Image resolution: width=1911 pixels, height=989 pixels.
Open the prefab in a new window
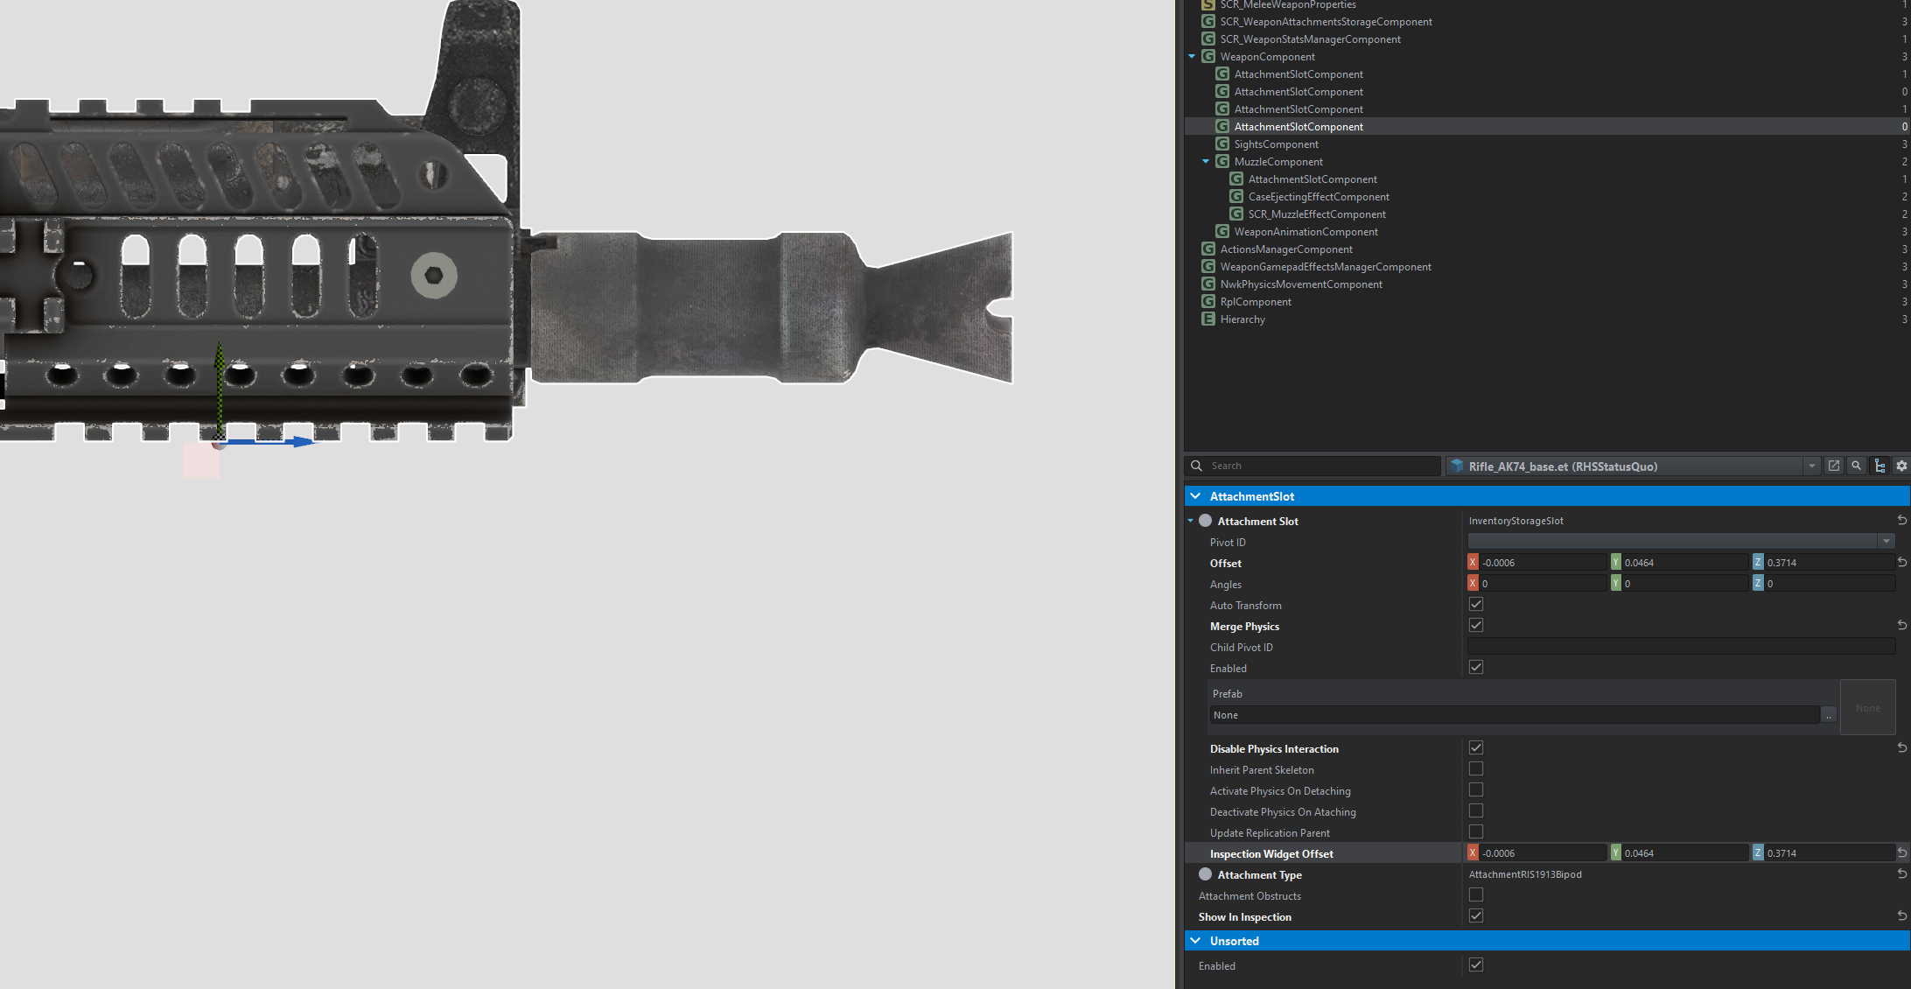(1833, 466)
